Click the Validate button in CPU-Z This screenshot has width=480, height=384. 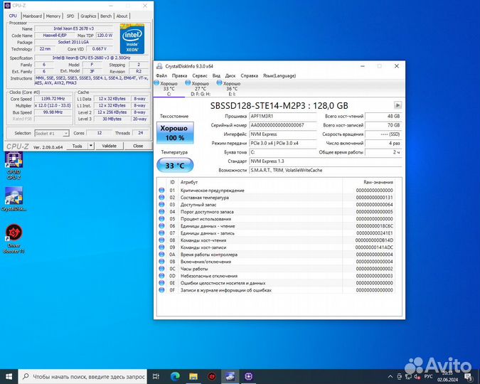click(x=109, y=146)
